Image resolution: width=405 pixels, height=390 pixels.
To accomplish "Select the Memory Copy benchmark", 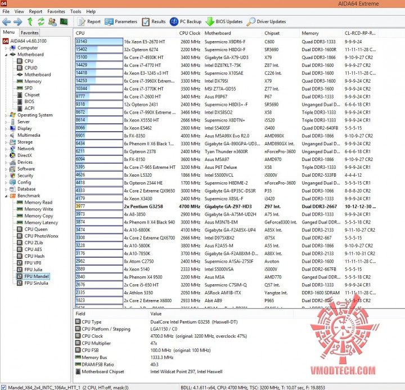I will click(x=35, y=216).
